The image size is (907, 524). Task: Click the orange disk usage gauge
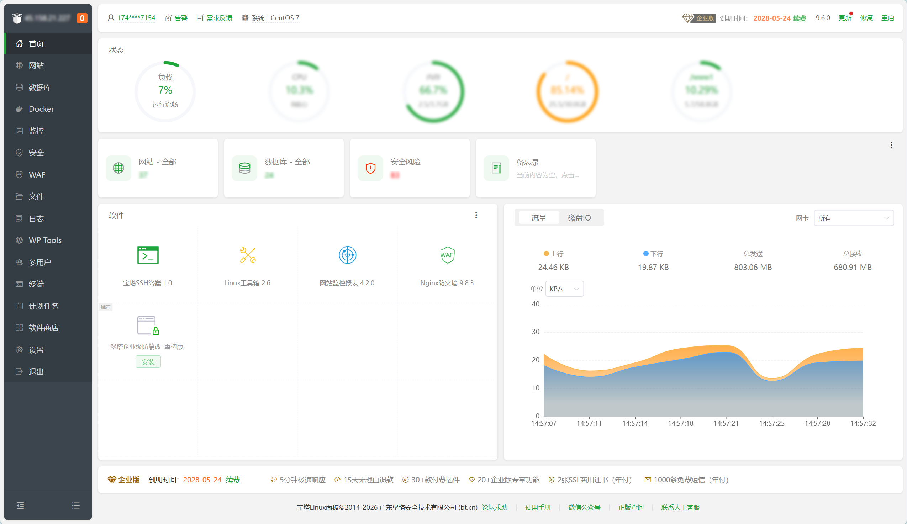(567, 91)
